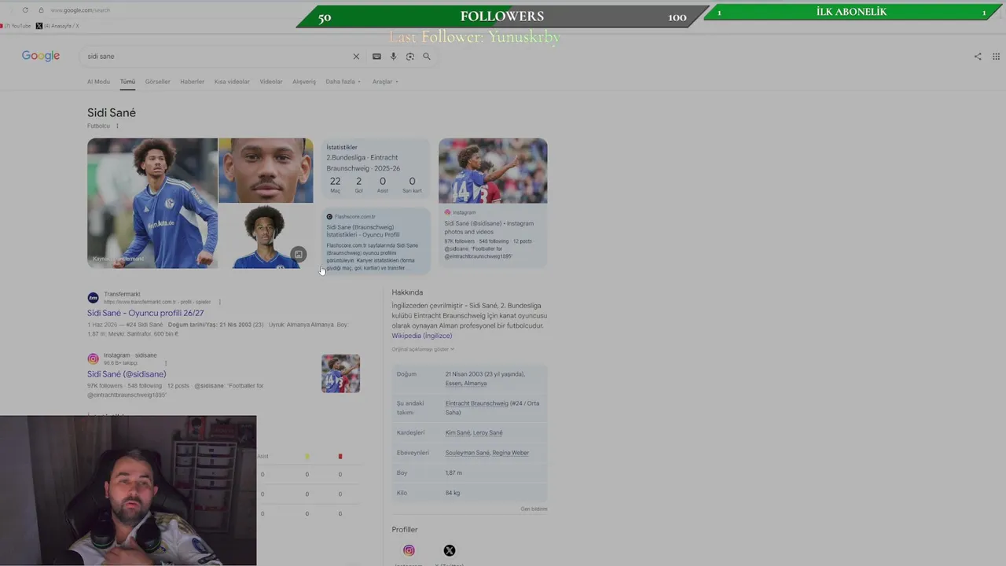The image size is (1006, 566).
Task: Open the Alışveriş tab
Action: coord(304,82)
